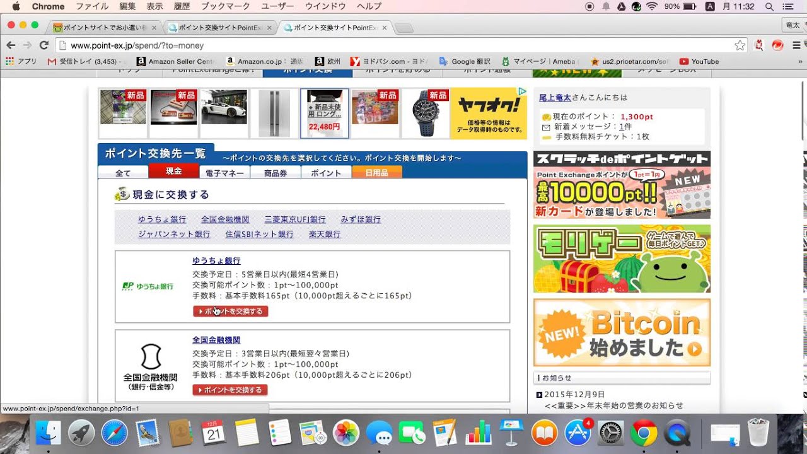Open the 全国金融機関 heading link
The height and width of the screenshot is (454, 807).
pos(216,340)
